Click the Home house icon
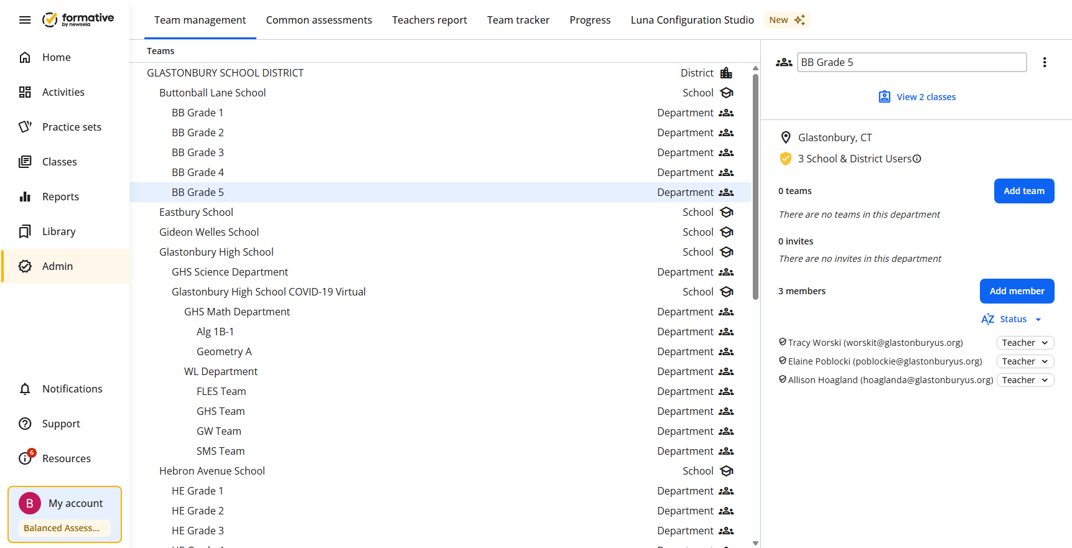Viewport: 1072px width, 548px height. [25, 57]
